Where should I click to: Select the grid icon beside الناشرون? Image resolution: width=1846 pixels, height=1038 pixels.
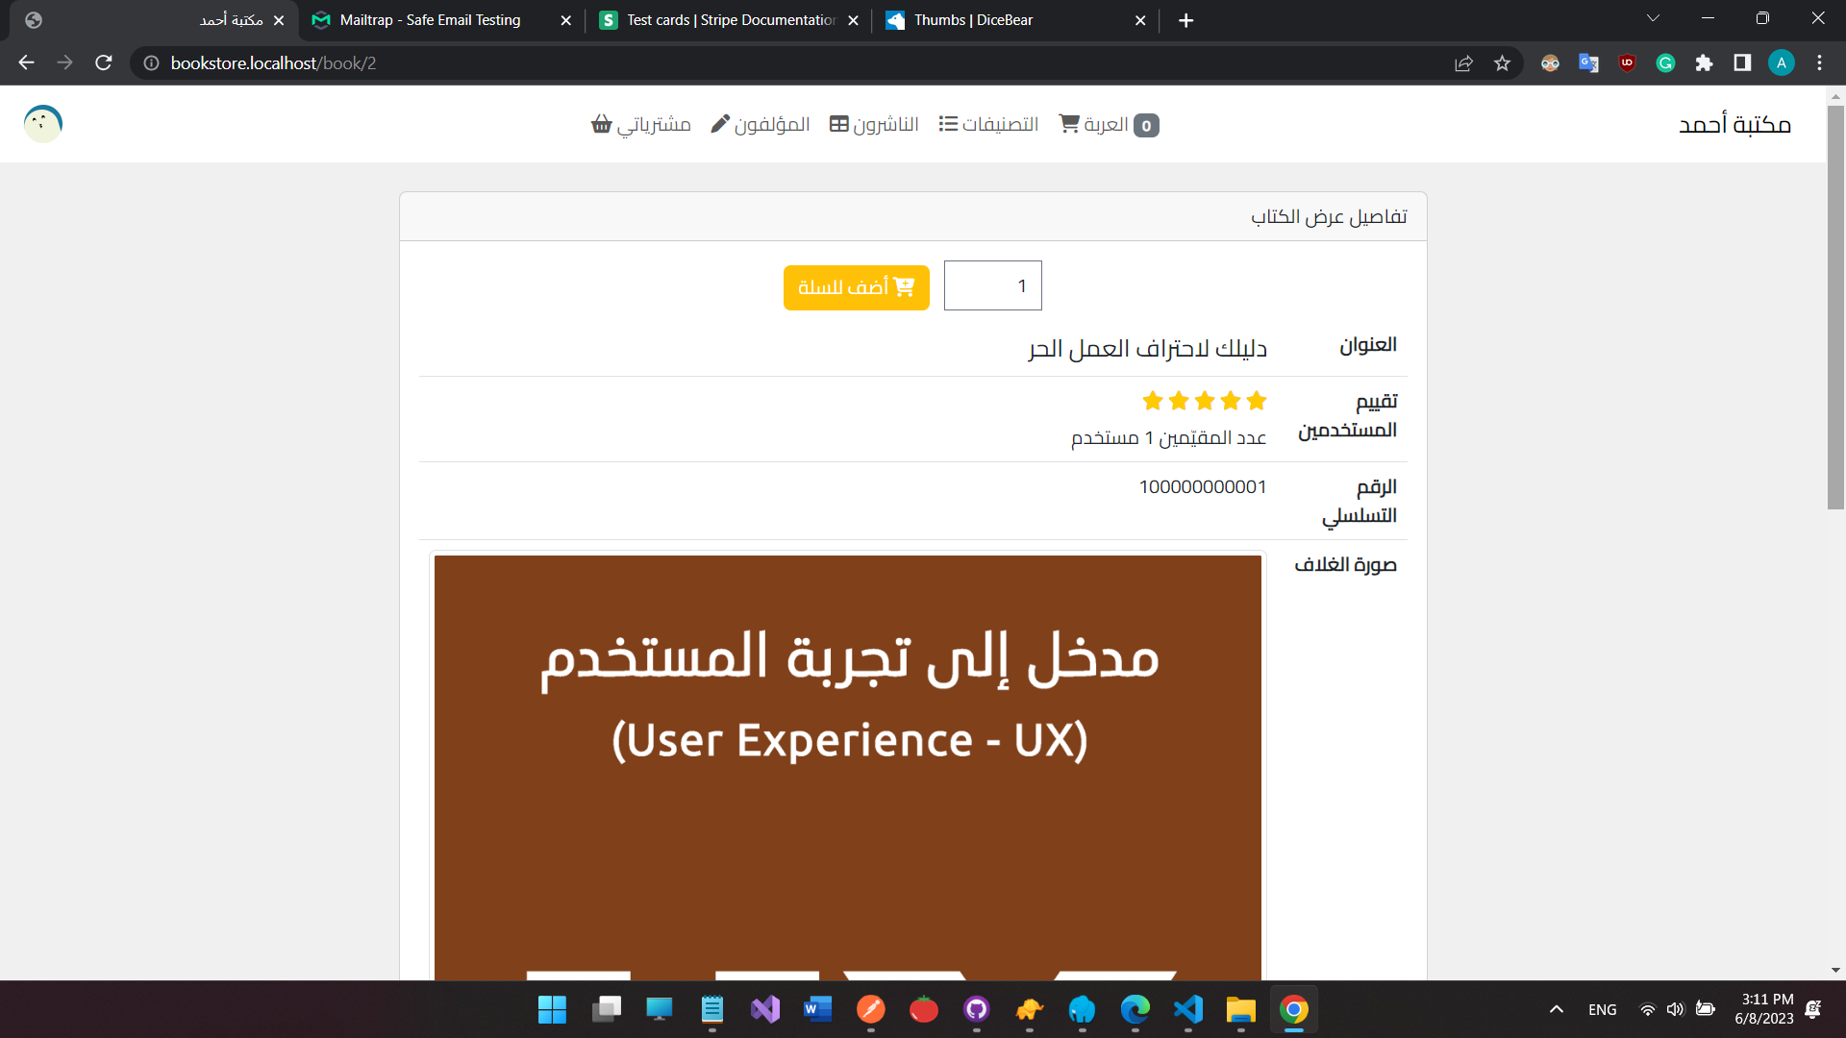[838, 123]
